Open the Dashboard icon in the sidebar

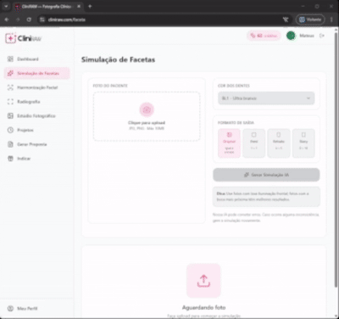10,59
